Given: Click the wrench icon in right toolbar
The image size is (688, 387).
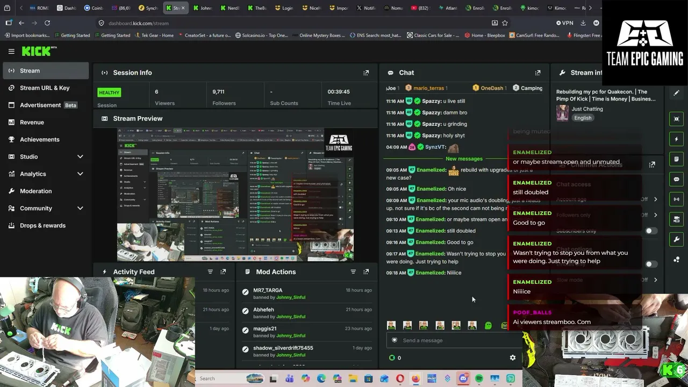Looking at the screenshot, I should pos(676,239).
